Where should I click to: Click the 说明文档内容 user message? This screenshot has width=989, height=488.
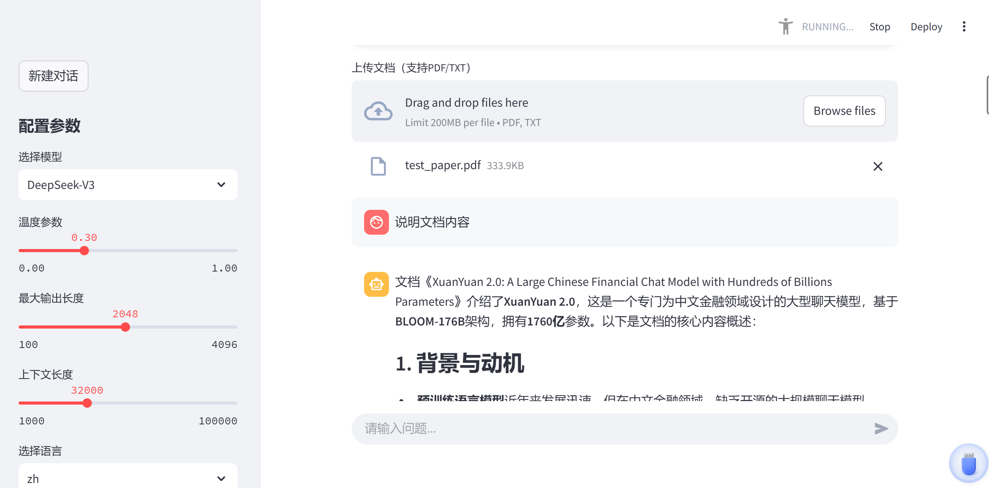625,222
